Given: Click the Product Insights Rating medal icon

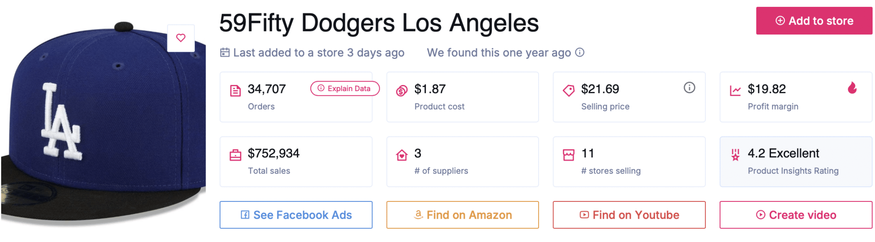Looking at the screenshot, I should [x=735, y=155].
